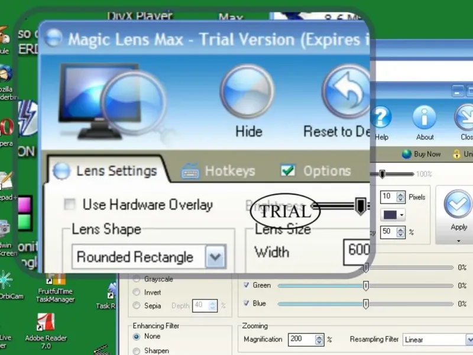Click the Hide round button

[247, 91]
